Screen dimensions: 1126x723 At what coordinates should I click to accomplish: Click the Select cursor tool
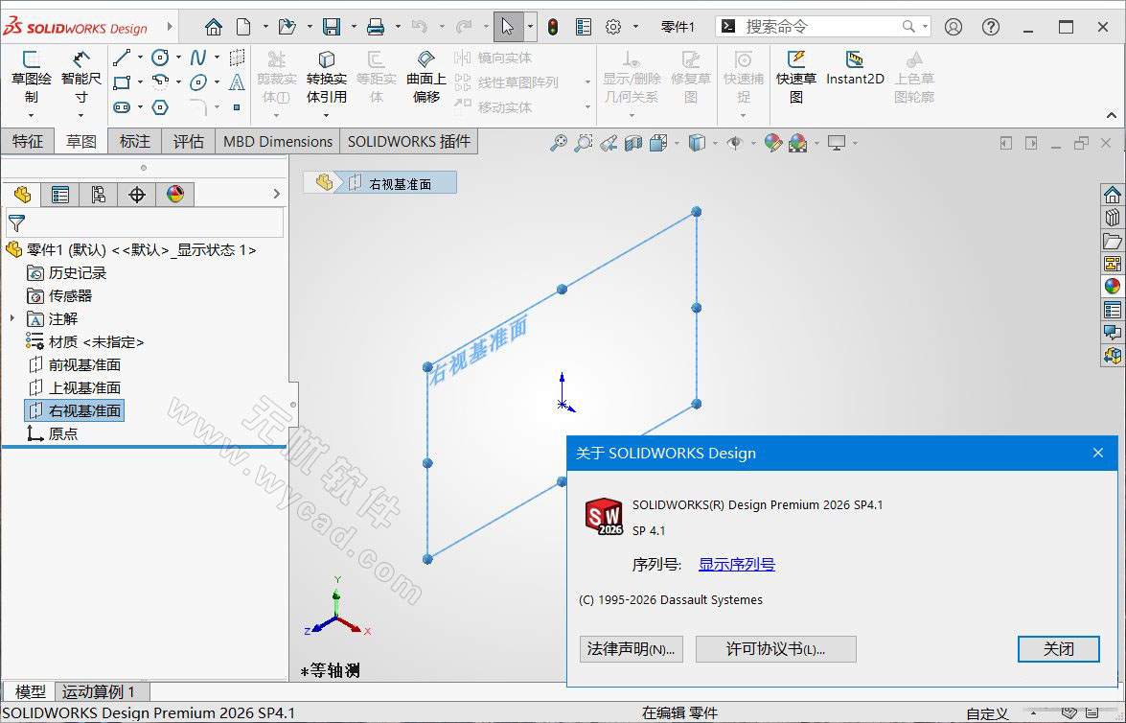click(508, 27)
